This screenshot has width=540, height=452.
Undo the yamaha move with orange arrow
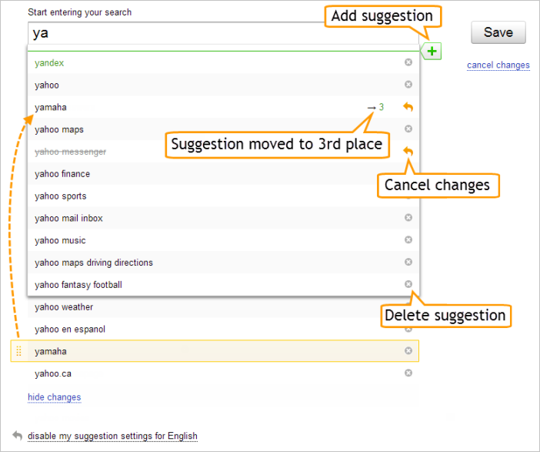408,107
